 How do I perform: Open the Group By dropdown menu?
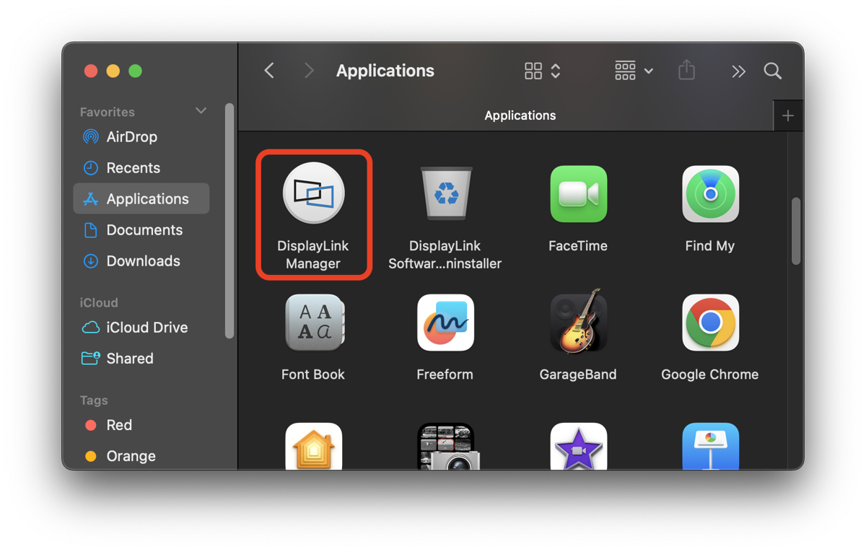pyautogui.click(x=634, y=71)
